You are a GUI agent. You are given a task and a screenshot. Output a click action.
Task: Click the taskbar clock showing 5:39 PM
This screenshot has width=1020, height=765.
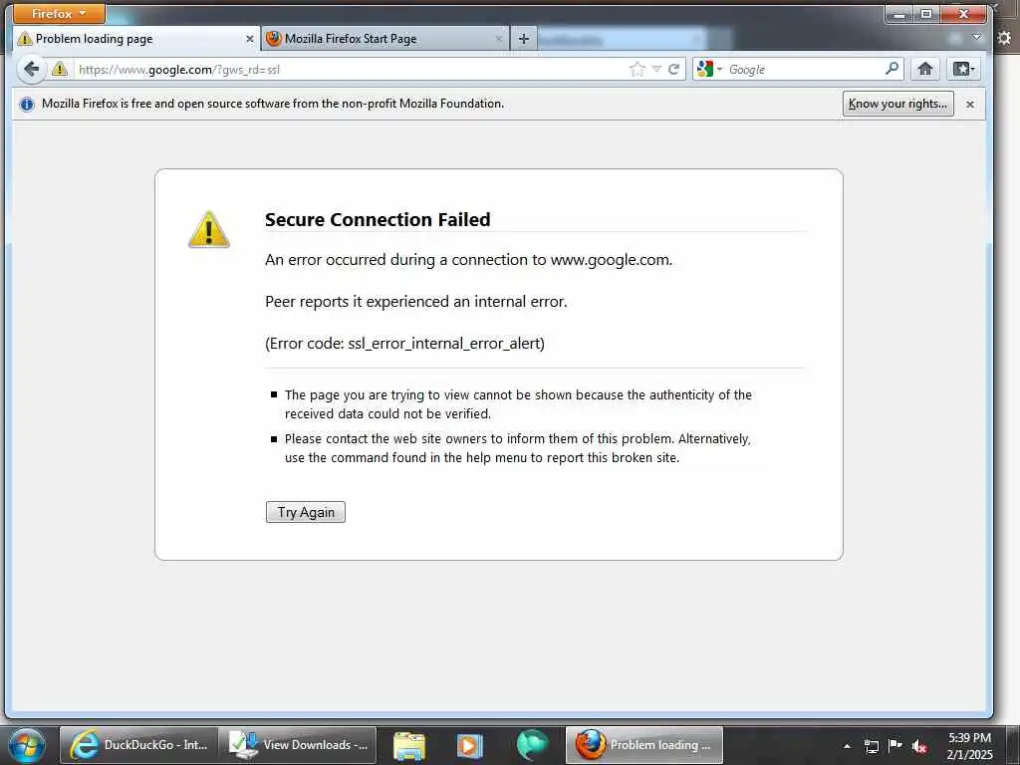coord(969,746)
